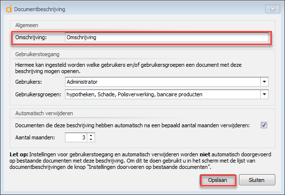Click the 'Gebruikers:' label
This screenshot has height=195, width=285.
click(x=29, y=82)
